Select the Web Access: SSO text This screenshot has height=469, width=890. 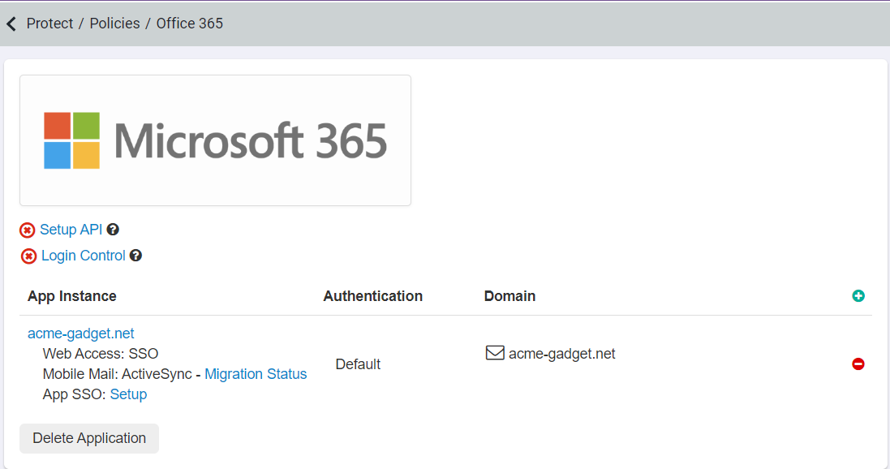pos(101,354)
